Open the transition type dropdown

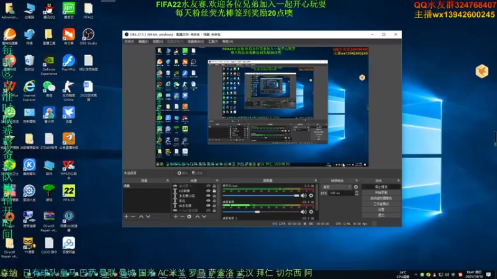click(x=336, y=187)
